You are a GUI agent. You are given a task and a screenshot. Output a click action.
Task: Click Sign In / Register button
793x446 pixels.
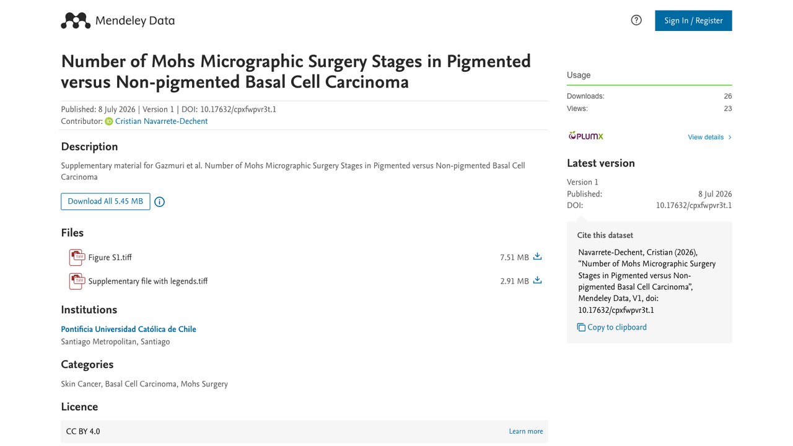[693, 20]
